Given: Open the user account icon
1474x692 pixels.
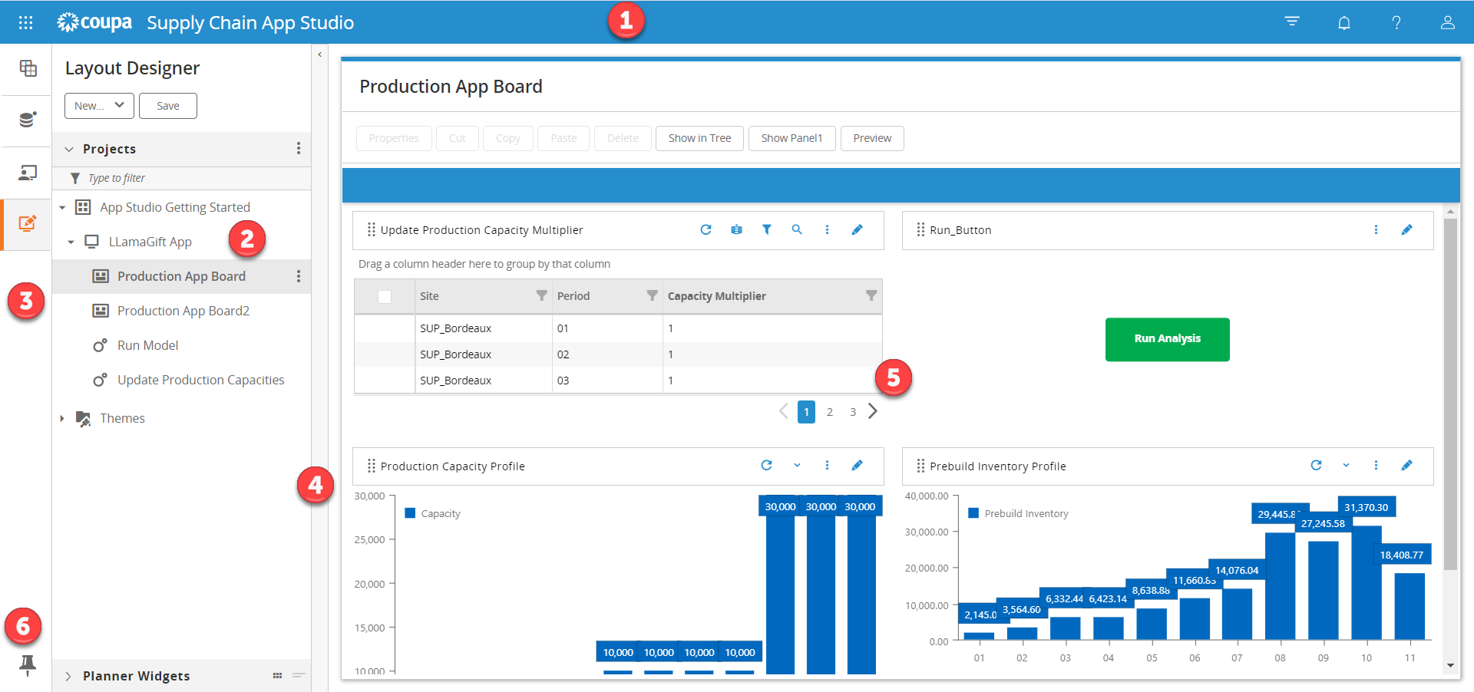Looking at the screenshot, I should pyautogui.click(x=1448, y=22).
